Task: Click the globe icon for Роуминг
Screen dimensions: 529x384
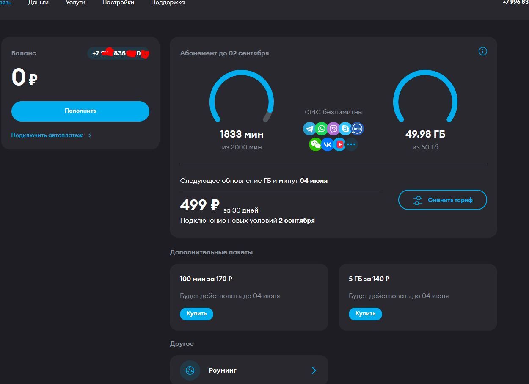Action: [190, 370]
